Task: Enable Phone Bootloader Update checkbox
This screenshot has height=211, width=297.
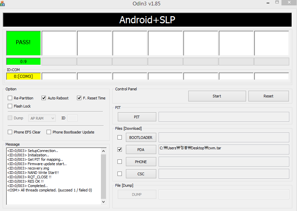Action: pos(49,132)
